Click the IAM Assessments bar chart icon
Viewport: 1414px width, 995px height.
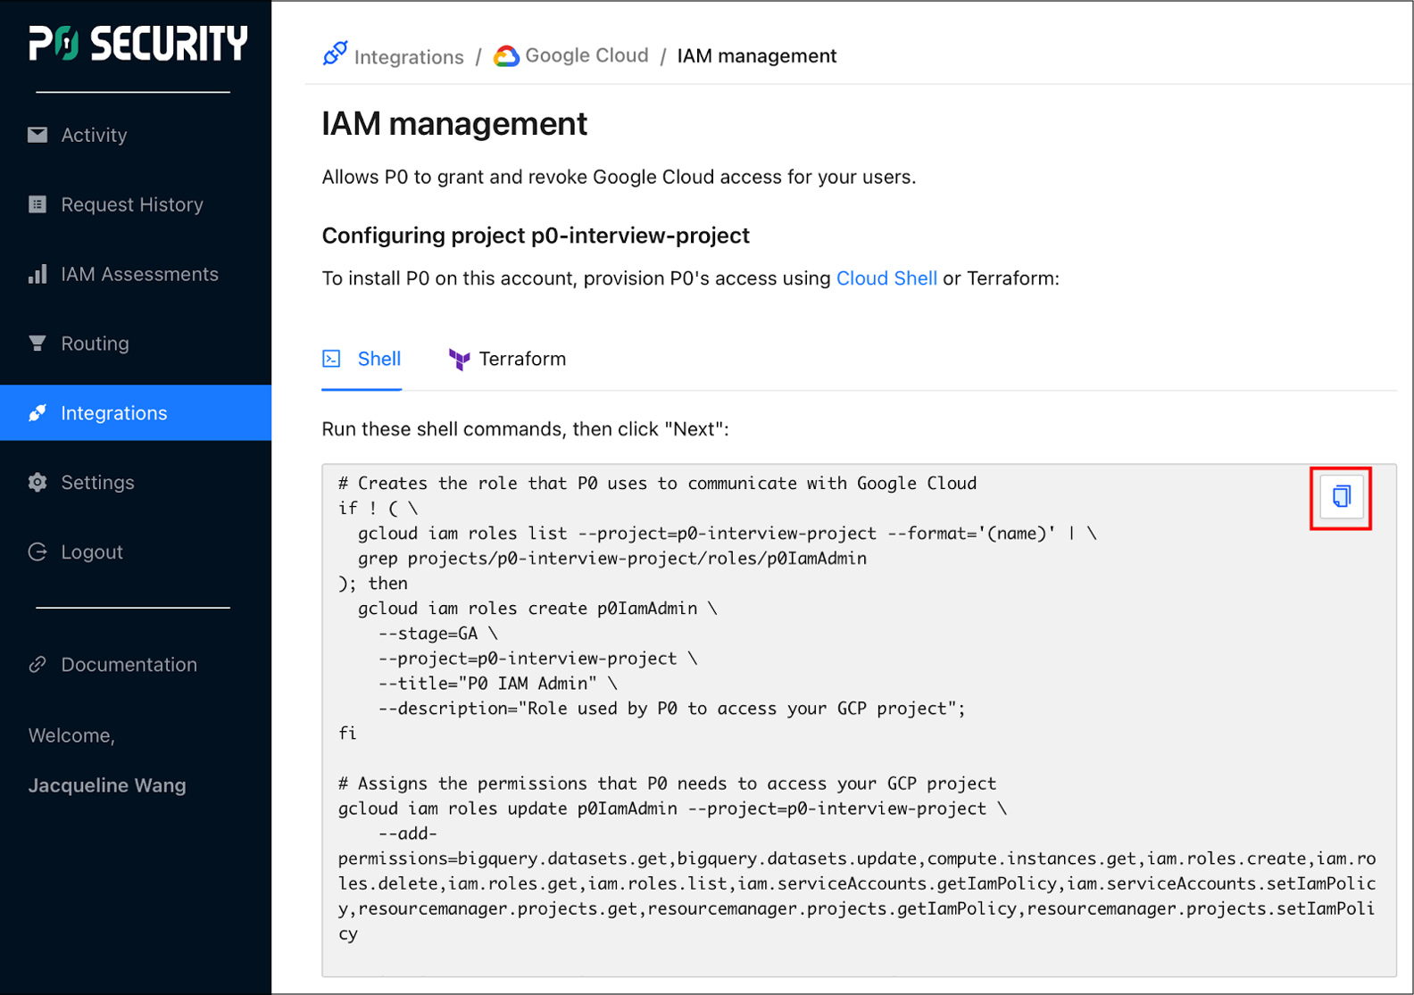tap(37, 274)
